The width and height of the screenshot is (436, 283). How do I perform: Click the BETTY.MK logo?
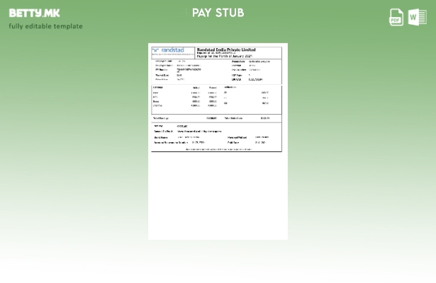point(34,13)
